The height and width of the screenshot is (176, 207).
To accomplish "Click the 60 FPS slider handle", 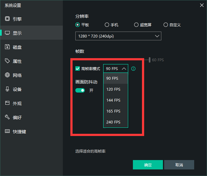I will tap(149, 60).
